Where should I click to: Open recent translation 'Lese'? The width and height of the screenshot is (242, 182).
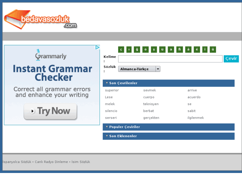(x=109, y=97)
